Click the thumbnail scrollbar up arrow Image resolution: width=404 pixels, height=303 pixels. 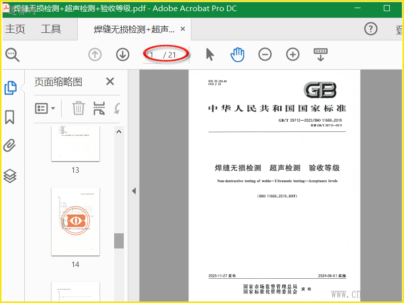tap(119, 132)
